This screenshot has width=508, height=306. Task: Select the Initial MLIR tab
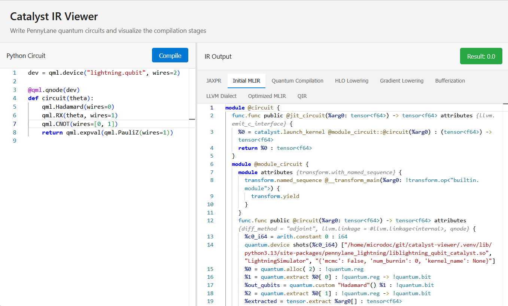point(246,81)
